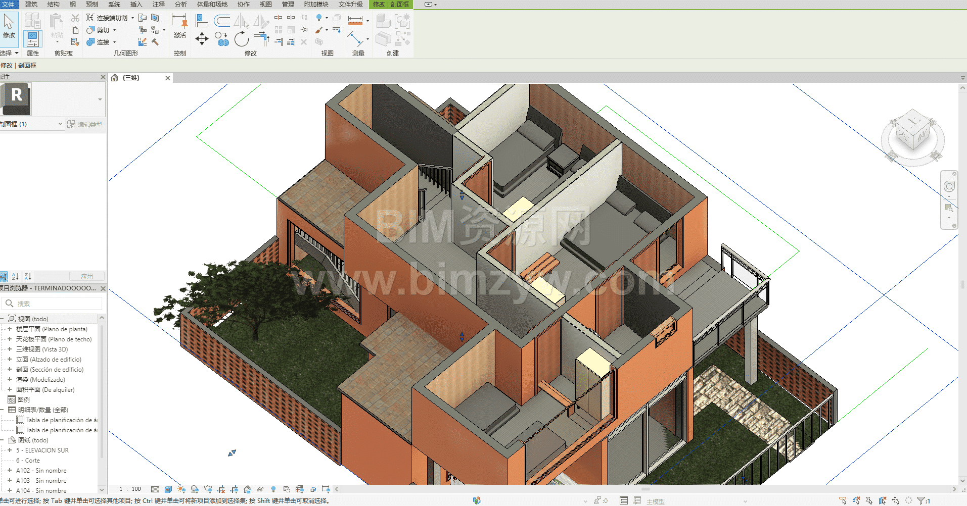Screen dimensions: 967x506
Task: Select the Measure dimension tool
Action: coord(355,21)
